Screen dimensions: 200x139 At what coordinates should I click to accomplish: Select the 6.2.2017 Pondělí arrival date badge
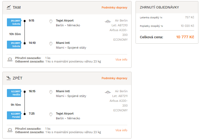pos(14,115)
